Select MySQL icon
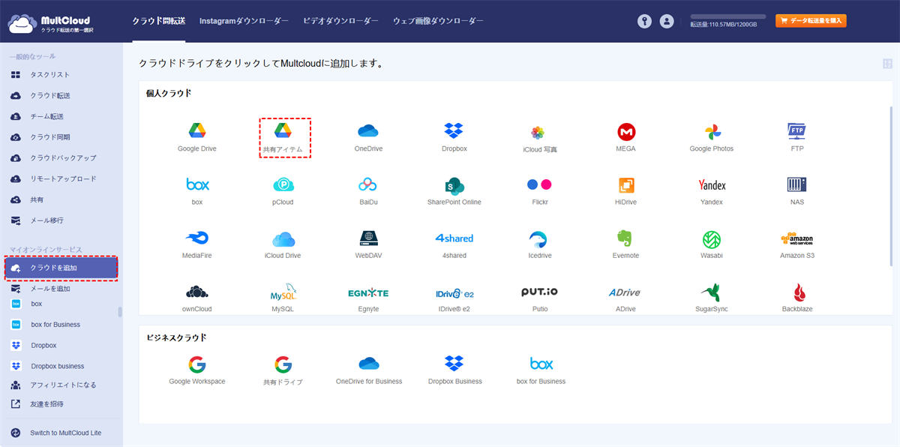The width and height of the screenshot is (900, 447). click(283, 292)
